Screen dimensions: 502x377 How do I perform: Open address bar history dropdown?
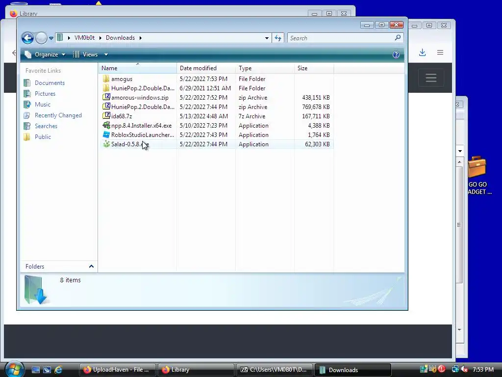point(267,38)
